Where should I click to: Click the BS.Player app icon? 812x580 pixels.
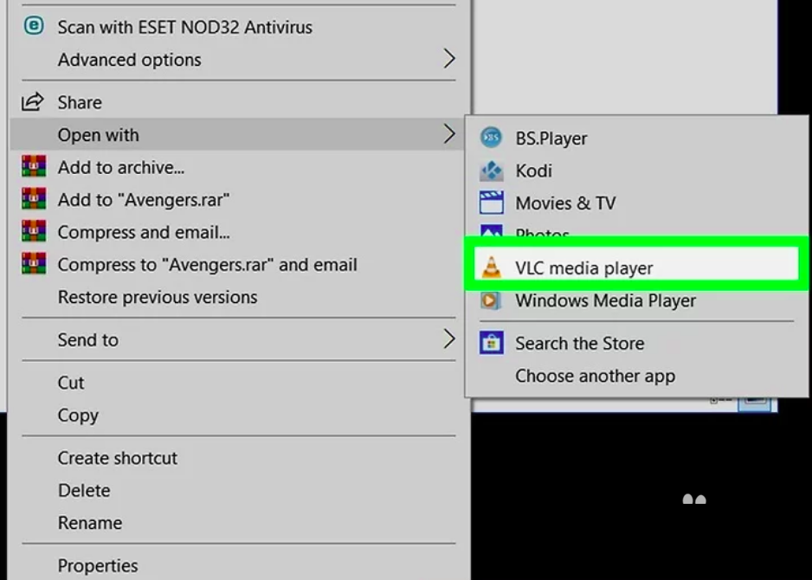[x=491, y=138]
